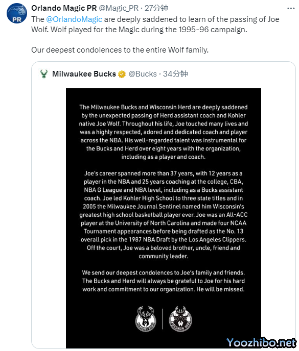Open the three-dot more options menu

[291, 9]
